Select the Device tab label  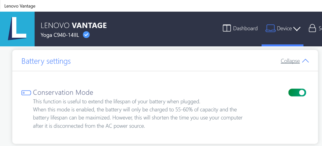(284, 28)
